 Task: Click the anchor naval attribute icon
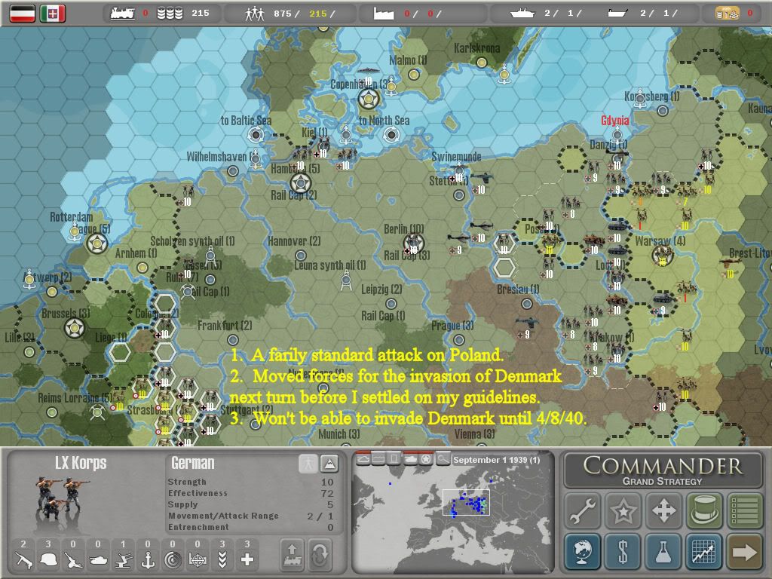click(148, 559)
